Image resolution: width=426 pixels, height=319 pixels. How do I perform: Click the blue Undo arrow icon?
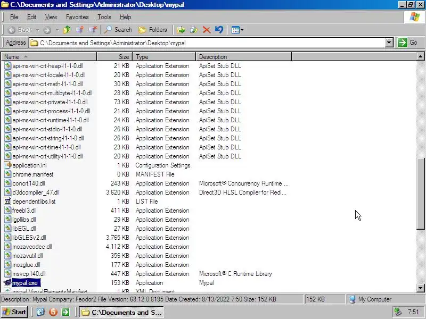[219, 29]
